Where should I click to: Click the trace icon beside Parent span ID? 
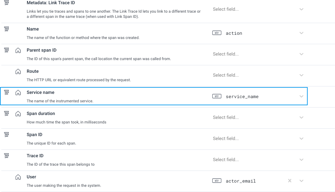tap(6, 50)
